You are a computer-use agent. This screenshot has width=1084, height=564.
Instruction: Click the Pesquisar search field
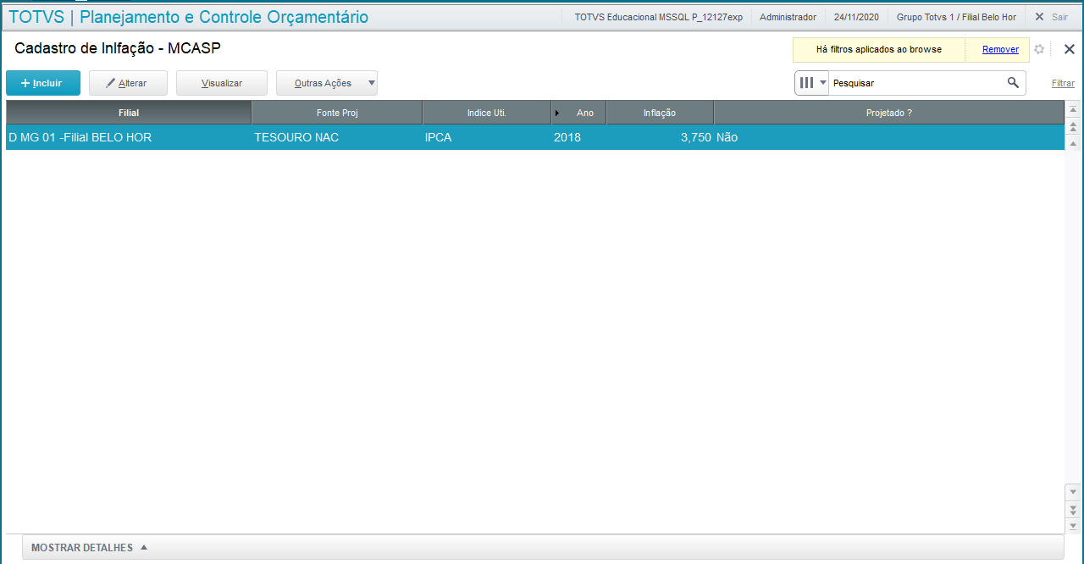(x=916, y=83)
